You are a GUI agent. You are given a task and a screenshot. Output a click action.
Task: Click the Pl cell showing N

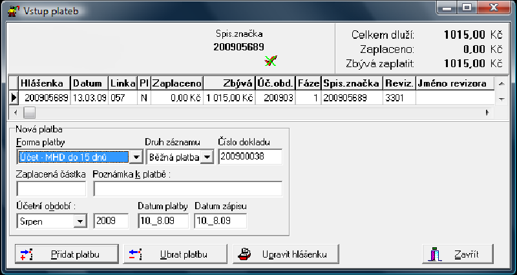(x=144, y=98)
